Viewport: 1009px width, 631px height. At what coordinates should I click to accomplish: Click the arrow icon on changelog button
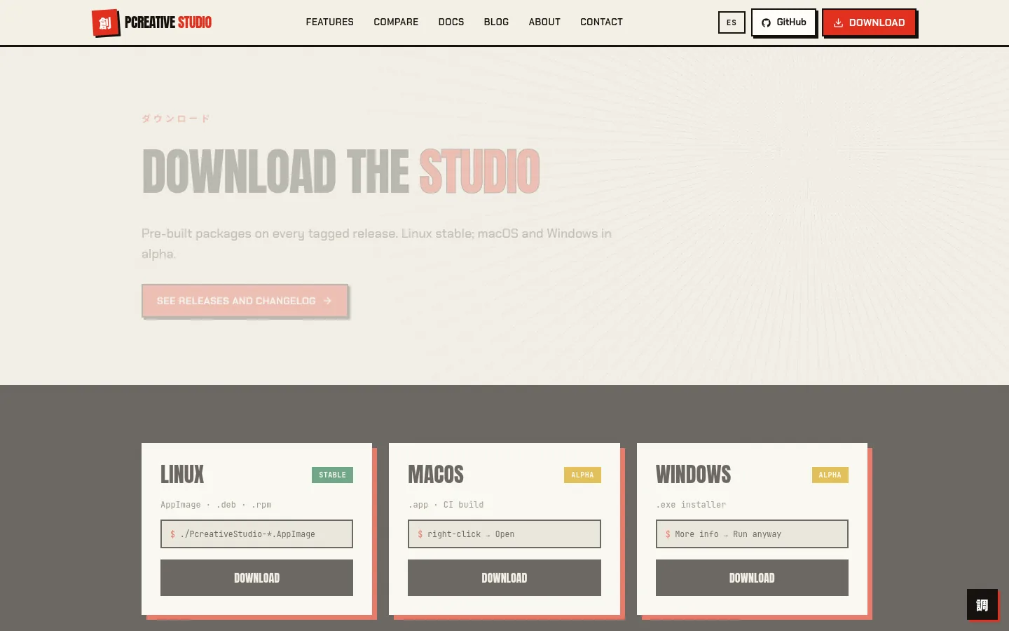(327, 301)
